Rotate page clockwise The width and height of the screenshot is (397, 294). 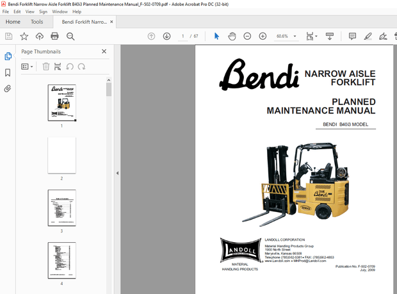point(81,67)
